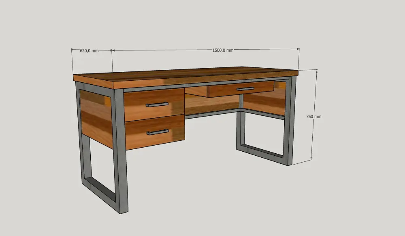This screenshot has height=236, width=405.
Task: Select the center drawer handle
Action: click(245, 88)
